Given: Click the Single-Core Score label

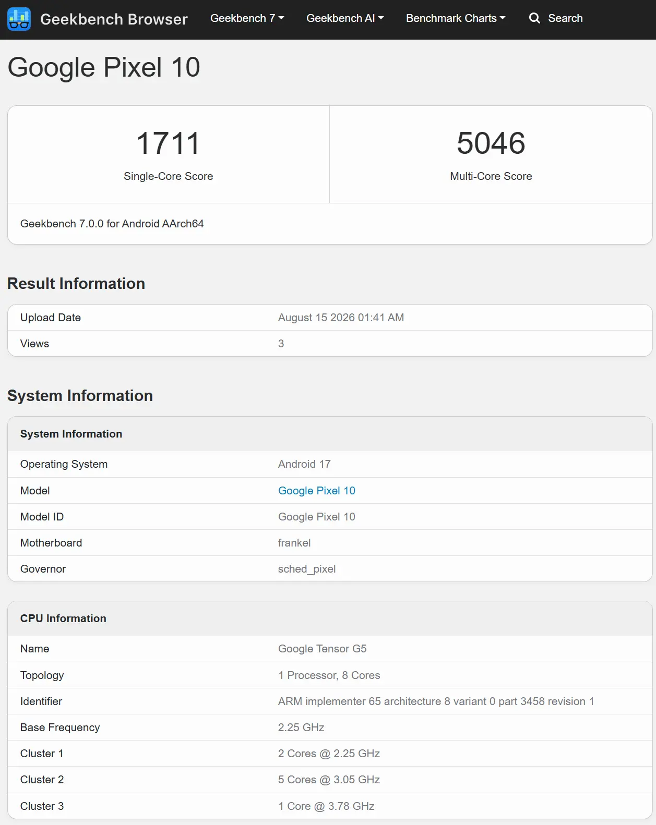Looking at the screenshot, I should click(168, 176).
